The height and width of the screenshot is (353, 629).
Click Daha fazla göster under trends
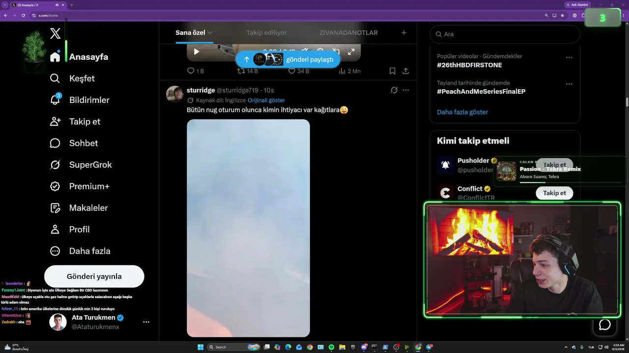[x=462, y=112]
